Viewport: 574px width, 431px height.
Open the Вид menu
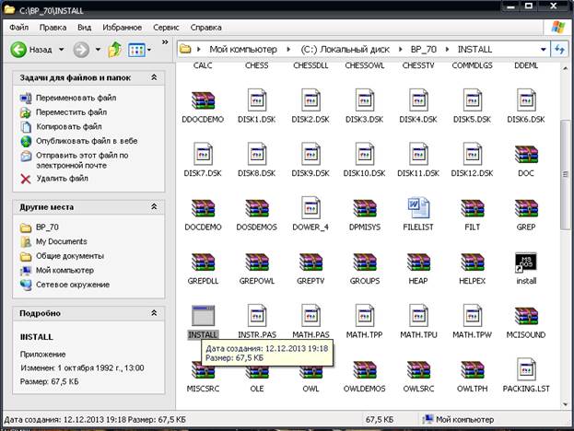click(x=84, y=28)
